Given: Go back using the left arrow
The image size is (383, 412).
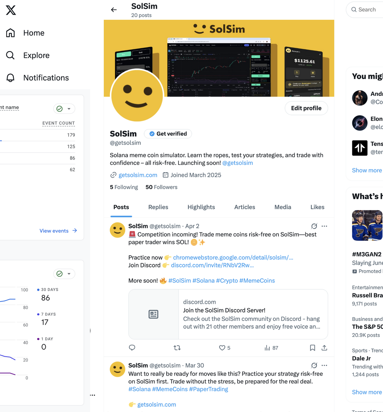Looking at the screenshot, I should [114, 10].
